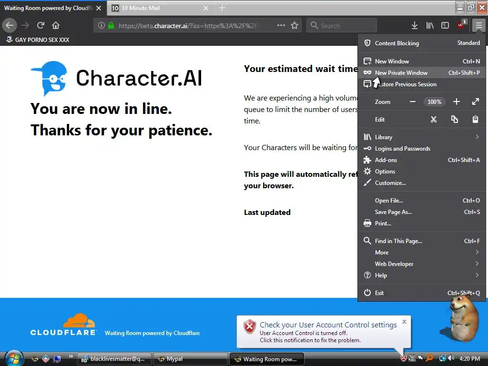Click into the Search box
This screenshot has height=366, width=488.
point(342,26)
